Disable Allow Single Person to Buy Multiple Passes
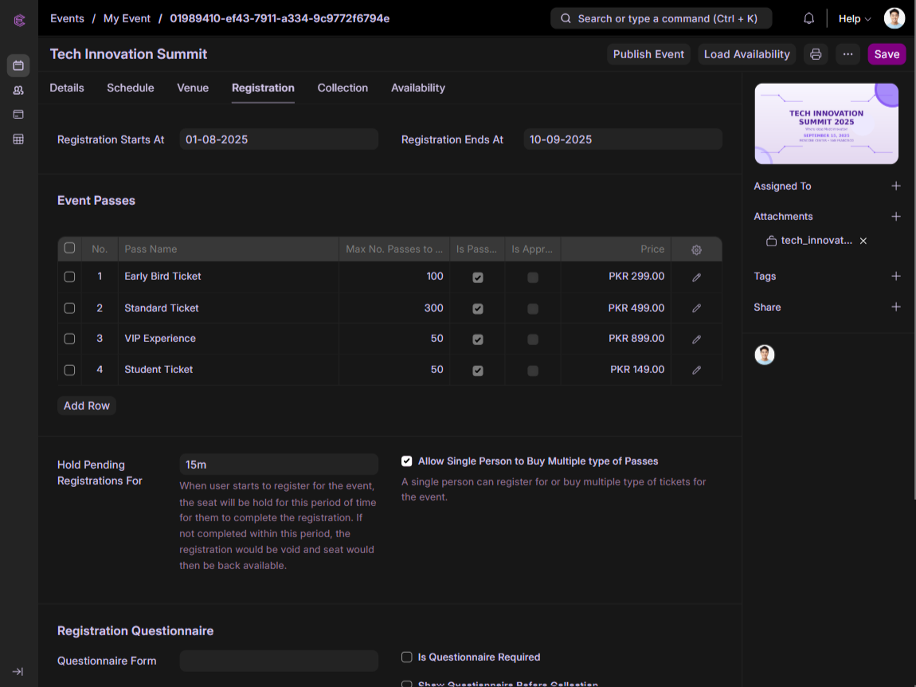This screenshot has height=687, width=916. point(407,461)
